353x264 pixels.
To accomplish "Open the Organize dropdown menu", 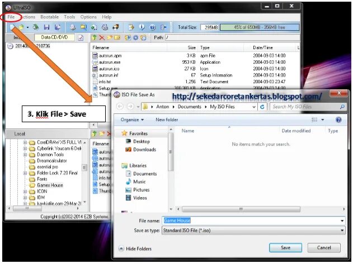I will point(132,119).
